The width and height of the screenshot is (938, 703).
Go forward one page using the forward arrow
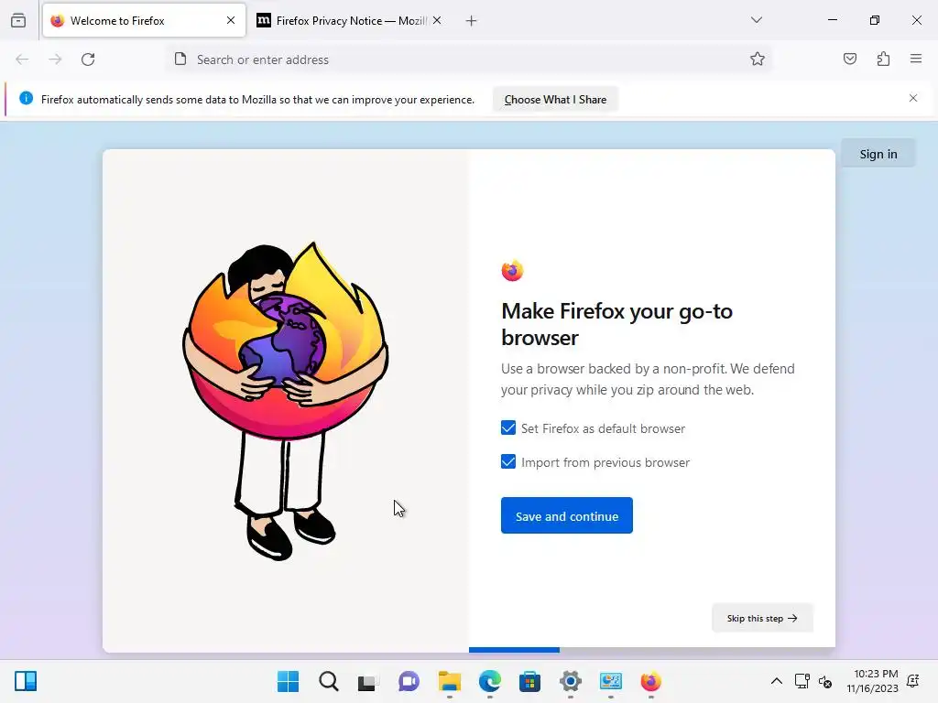click(55, 59)
